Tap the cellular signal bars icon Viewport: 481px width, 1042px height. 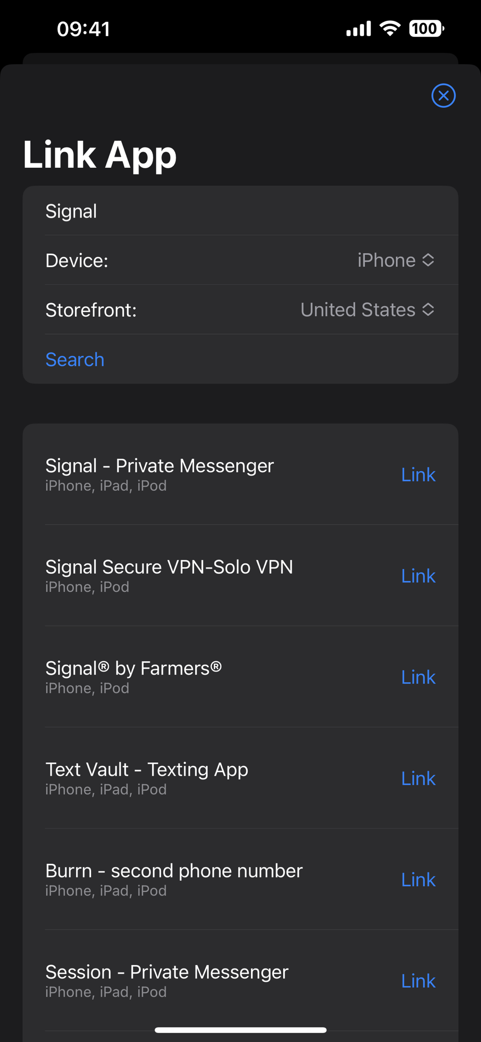click(x=359, y=29)
